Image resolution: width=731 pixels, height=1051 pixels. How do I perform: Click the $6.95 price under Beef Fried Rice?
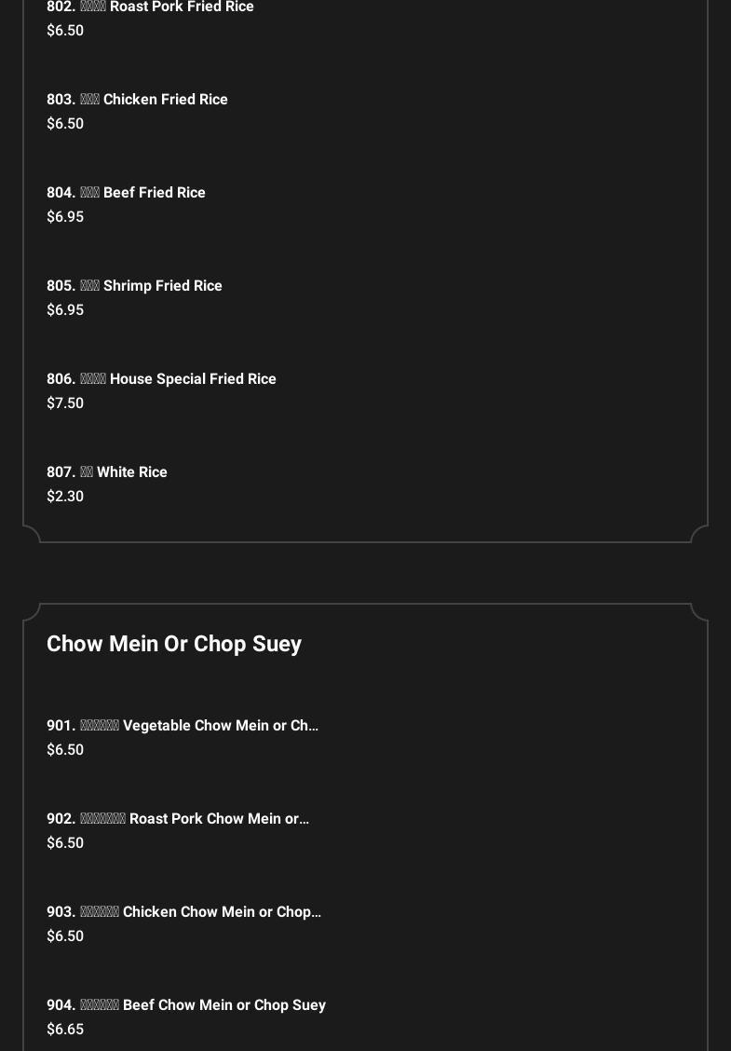[x=65, y=217]
